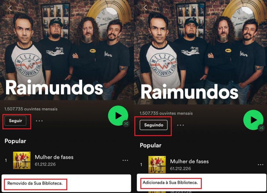Open more options for left Mulher de fases
This screenshot has width=267, height=193.
125,160
